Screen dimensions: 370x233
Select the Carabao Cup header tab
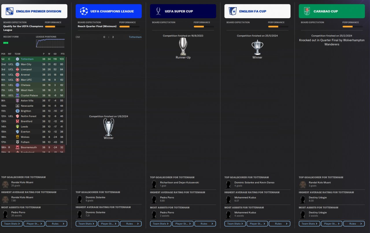(x=332, y=11)
